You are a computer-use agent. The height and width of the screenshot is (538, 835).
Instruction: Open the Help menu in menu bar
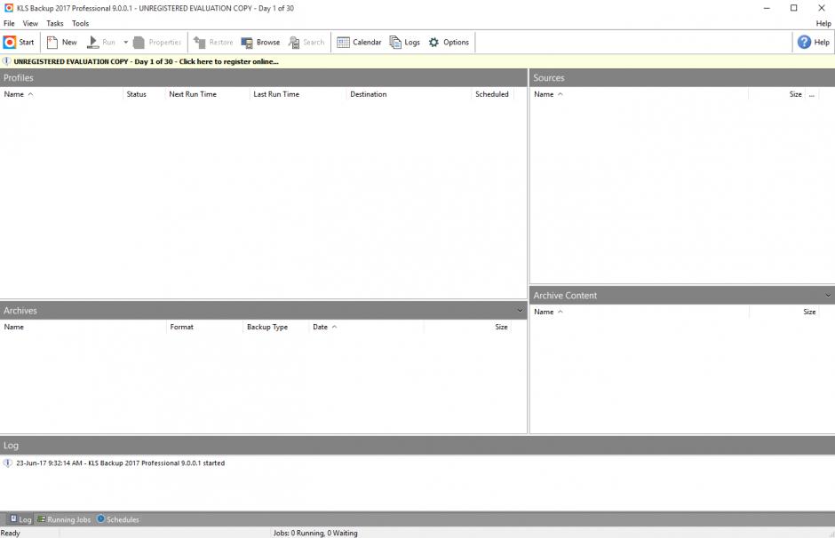(823, 23)
